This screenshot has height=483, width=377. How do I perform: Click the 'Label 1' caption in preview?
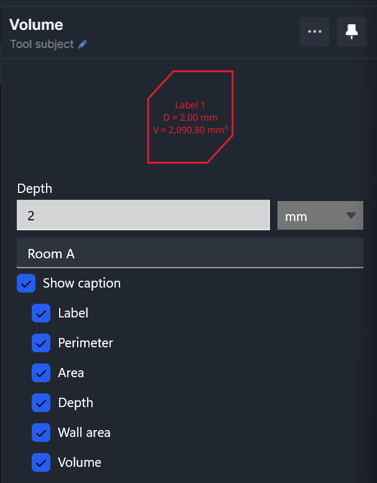point(190,105)
